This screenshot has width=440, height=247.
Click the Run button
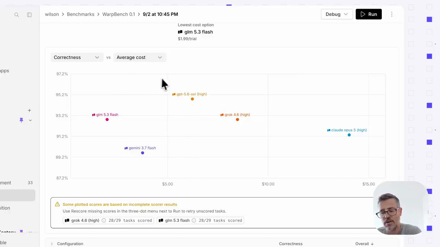(x=368, y=14)
